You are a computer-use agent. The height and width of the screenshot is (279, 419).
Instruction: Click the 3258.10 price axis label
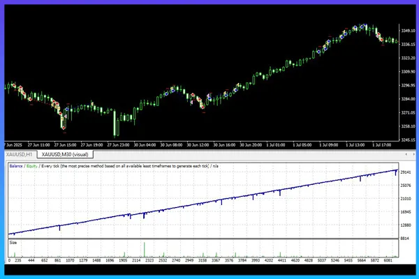point(407,127)
